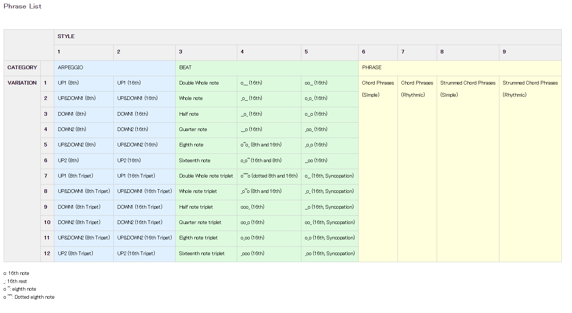The image size is (572, 313).
Task: Select the Eighth note cell
Action: tap(206, 145)
